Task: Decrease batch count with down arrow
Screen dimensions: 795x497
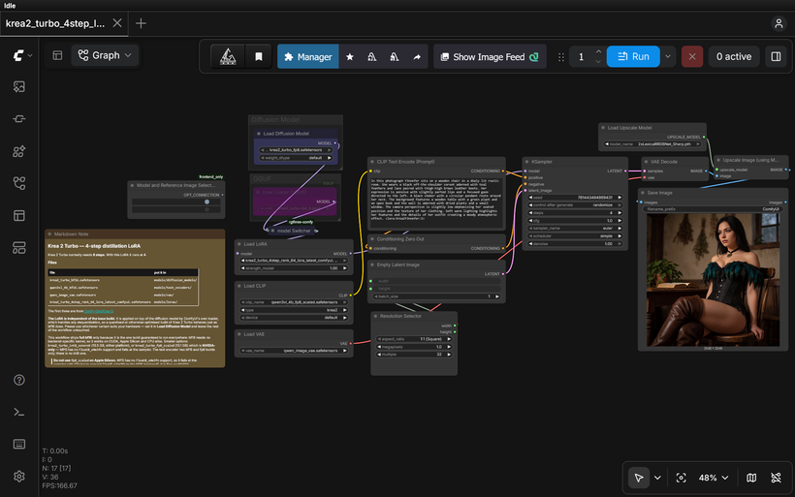Action: click(x=598, y=62)
